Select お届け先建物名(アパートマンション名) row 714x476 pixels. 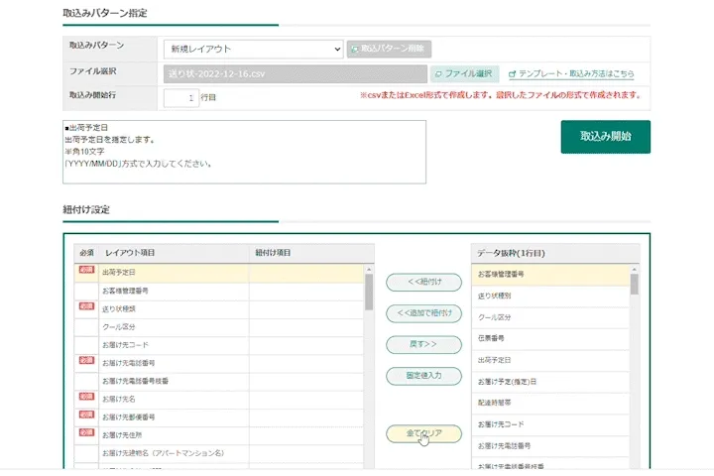219,453
